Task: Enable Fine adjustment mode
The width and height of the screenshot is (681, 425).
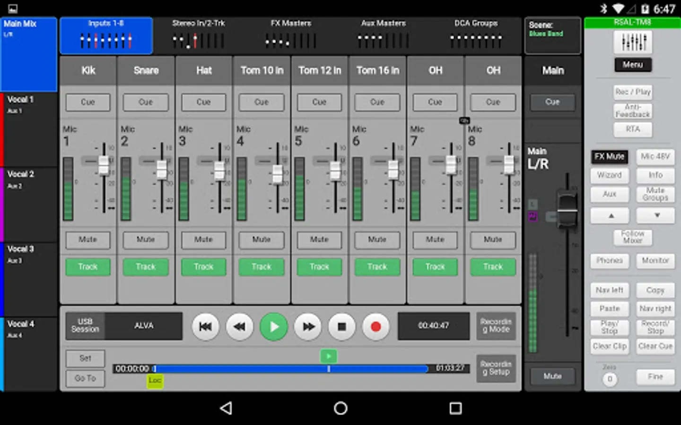Action: click(x=655, y=377)
